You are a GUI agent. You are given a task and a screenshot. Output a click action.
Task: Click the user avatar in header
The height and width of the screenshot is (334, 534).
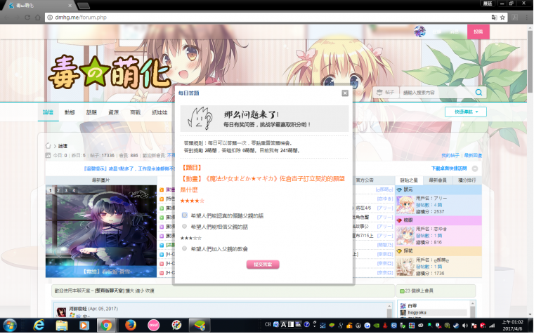(420, 32)
